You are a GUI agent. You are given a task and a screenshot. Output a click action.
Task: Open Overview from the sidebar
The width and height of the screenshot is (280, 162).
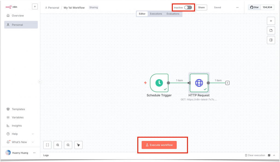pyautogui.click(x=21, y=16)
